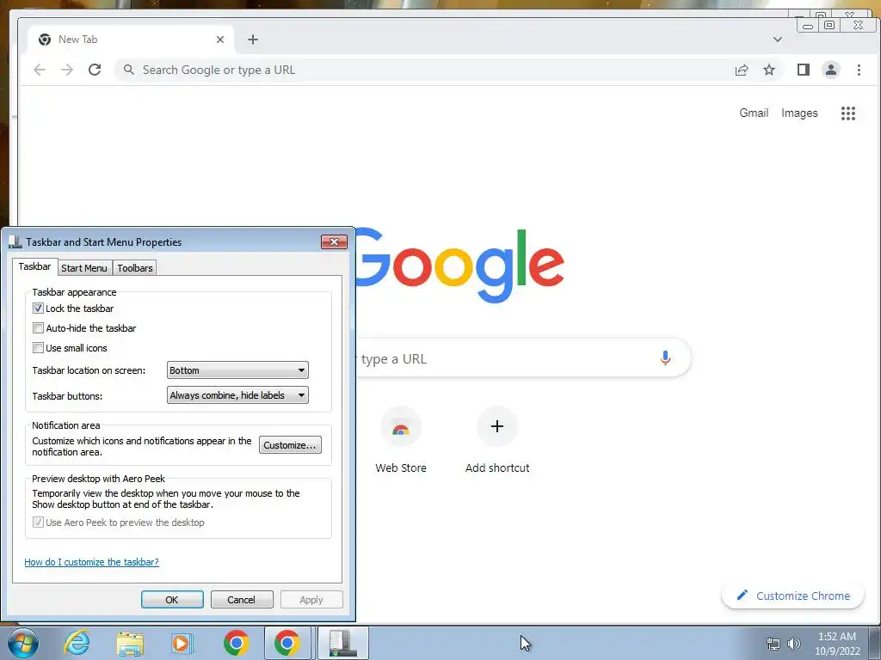This screenshot has width=881, height=660.
Task: Select the Taskbar Properties taskbar button
Action: point(343,643)
